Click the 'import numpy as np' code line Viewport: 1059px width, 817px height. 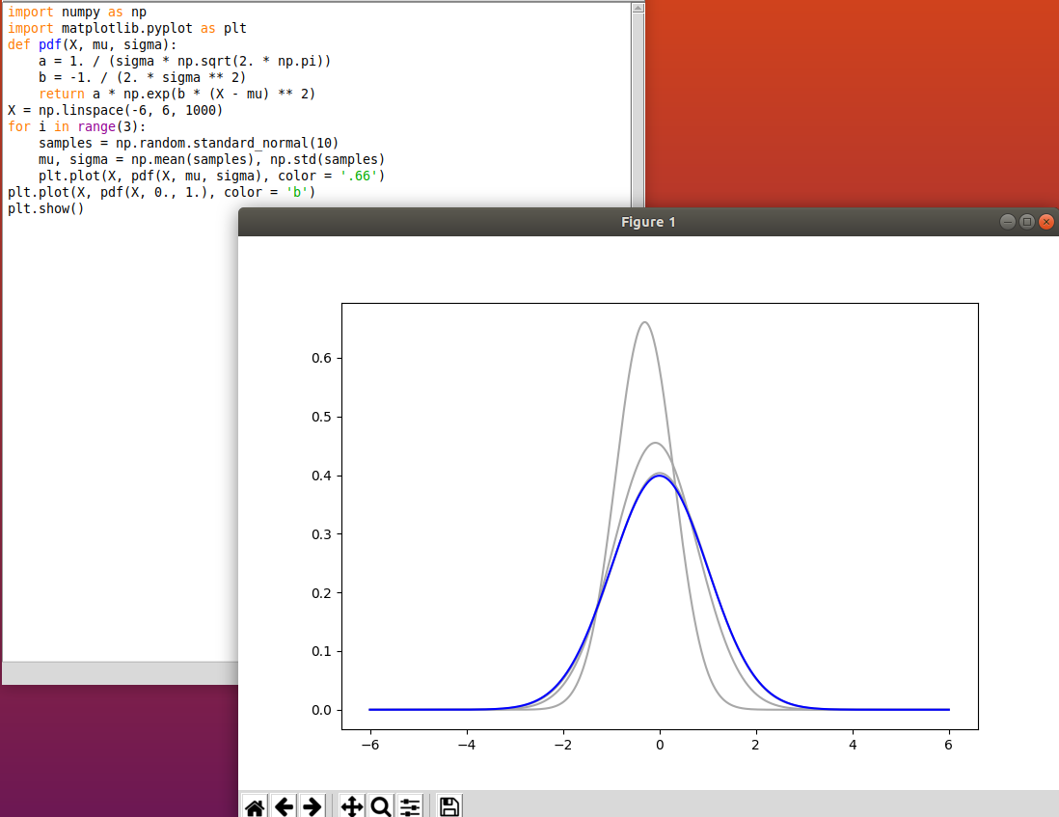pos(77,12)
